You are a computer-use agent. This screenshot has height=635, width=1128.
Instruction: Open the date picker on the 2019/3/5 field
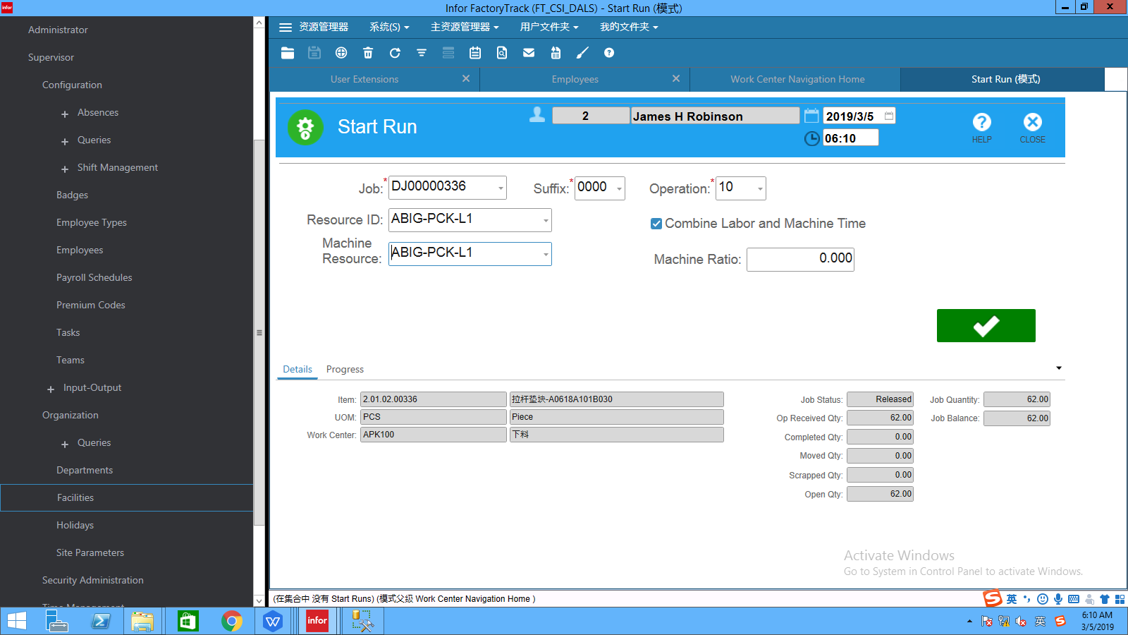click(x=889, y=116)
